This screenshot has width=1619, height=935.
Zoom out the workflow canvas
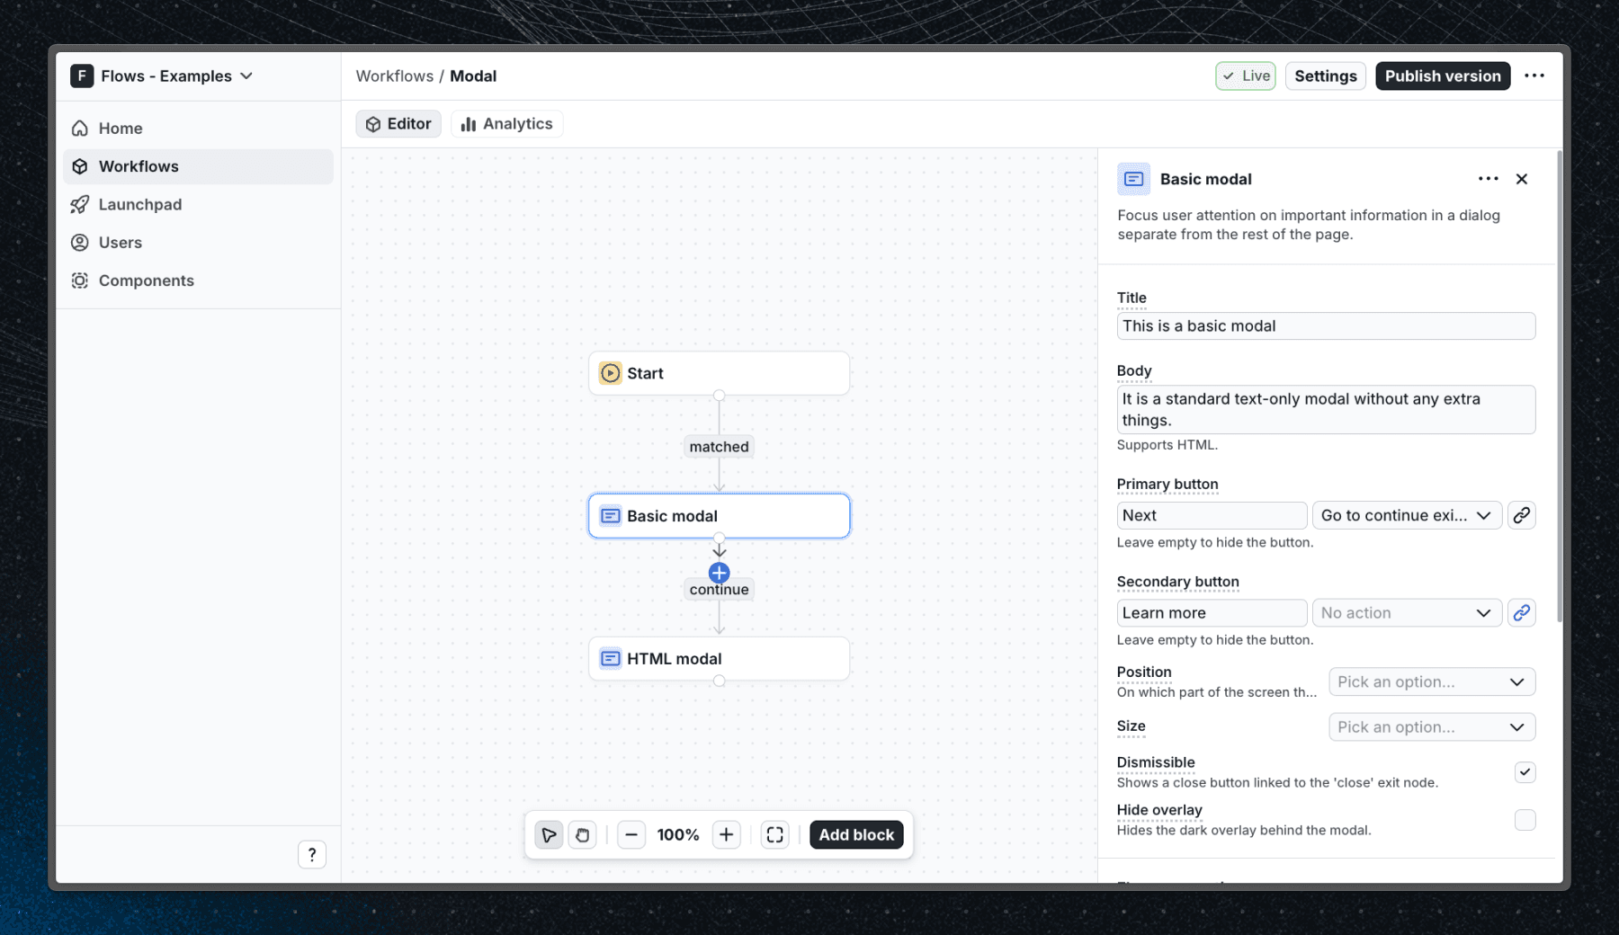click(631, 834)
